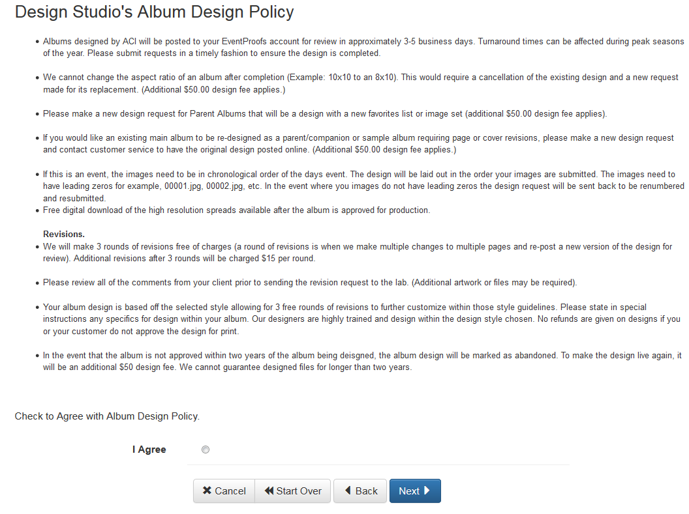Image resolution: width=689 pixels, height=514 pixels.
Task: Cancel the album design request
Action: (224, 491)
